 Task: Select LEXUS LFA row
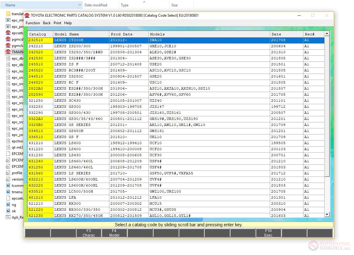point(176,198)
